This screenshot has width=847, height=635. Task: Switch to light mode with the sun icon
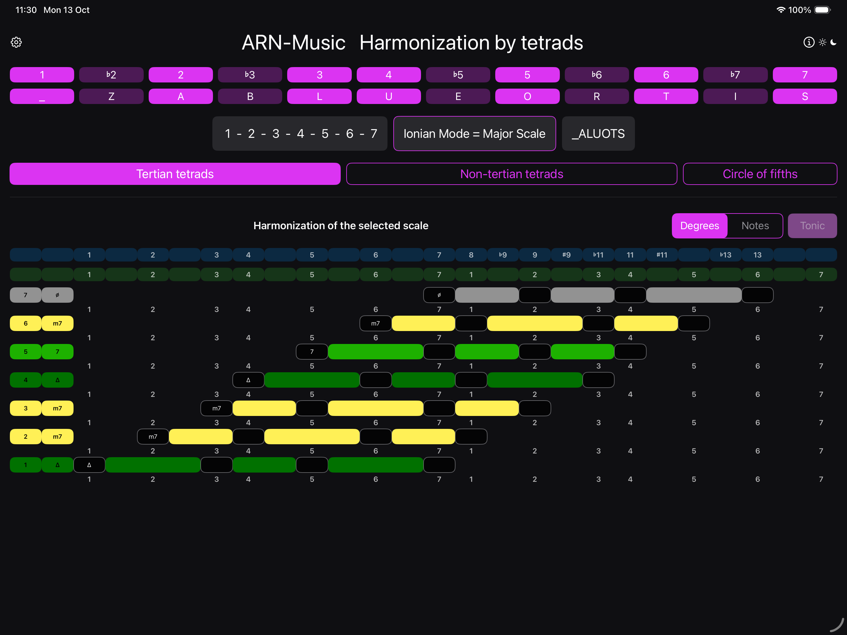point(822,42)
